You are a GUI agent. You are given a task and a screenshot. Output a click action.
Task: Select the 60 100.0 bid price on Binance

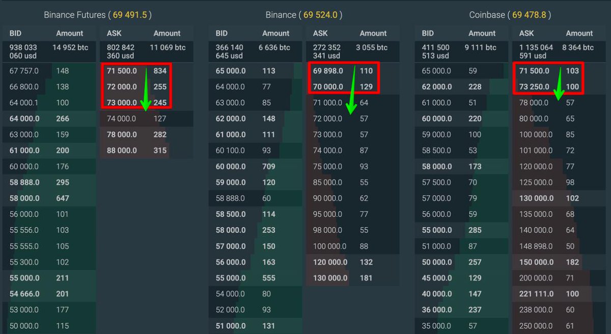click(230, 150)
